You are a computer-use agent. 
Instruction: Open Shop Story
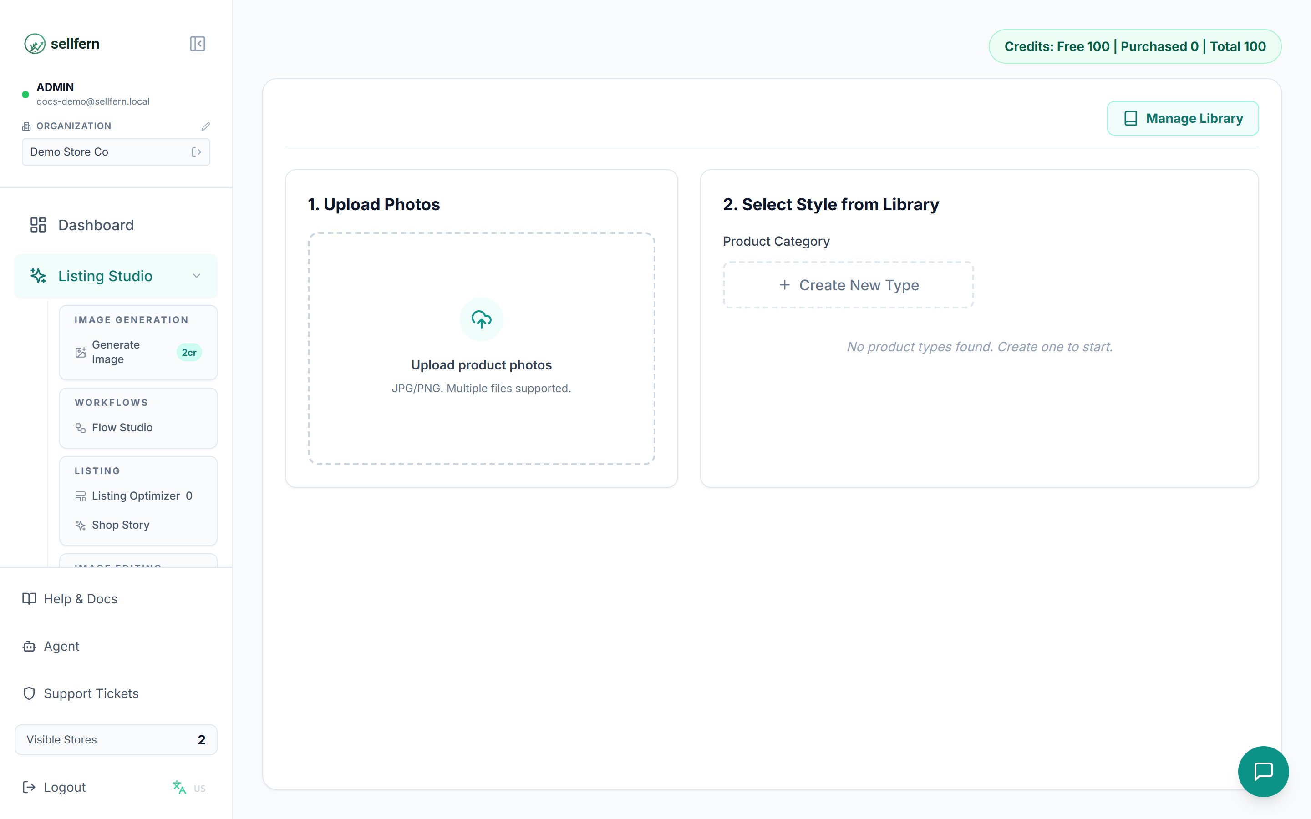click(138, 526)
